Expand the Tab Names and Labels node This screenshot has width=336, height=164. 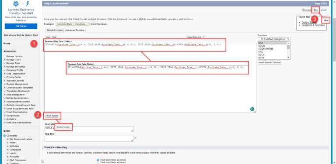click(x=8, y=139)
